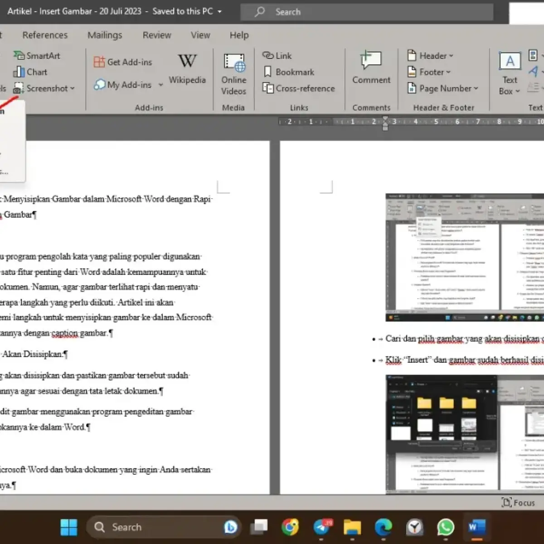Select the file dialog screenshot image

(x=465, y=434)
